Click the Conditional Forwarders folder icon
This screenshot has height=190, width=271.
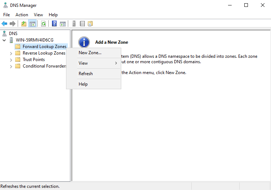(18, 66)
